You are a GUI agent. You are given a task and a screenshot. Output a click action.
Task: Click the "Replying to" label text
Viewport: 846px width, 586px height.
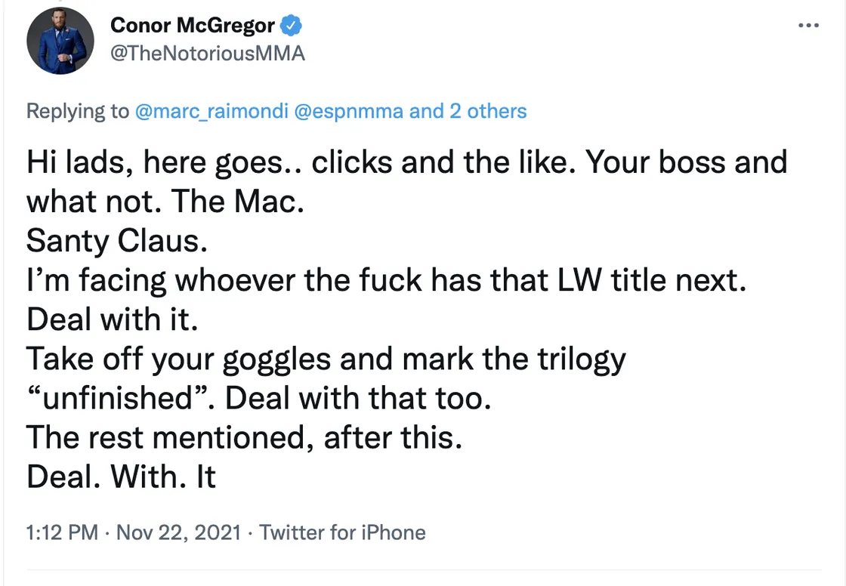click(x=78, y=112)
